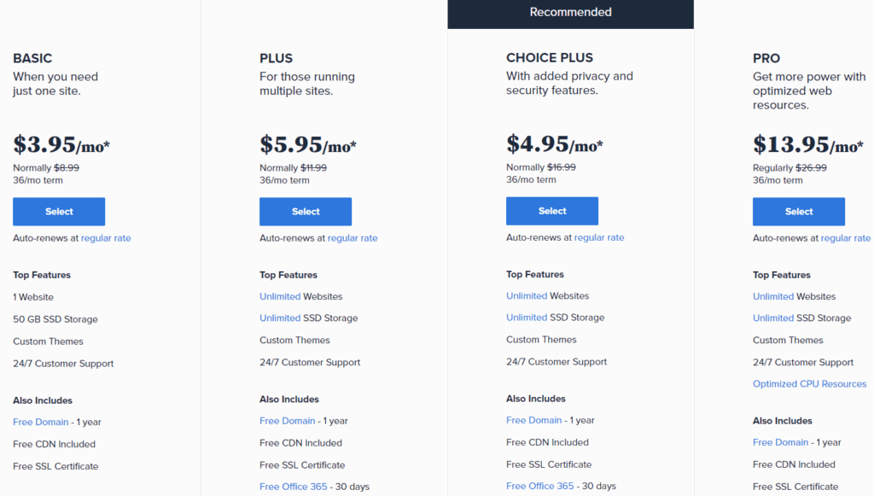The height and width of the screenshot is (496, 874).
Task: Click Free Office 365 link in PLUS
Action: (x=294, y=487)
